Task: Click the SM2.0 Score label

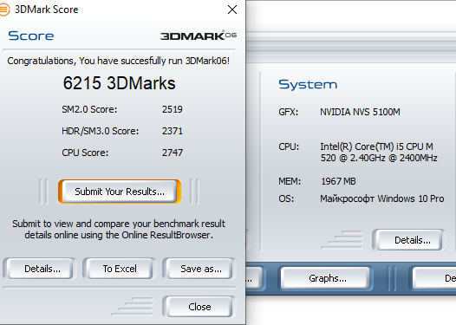Action: (x=89, y=109)
